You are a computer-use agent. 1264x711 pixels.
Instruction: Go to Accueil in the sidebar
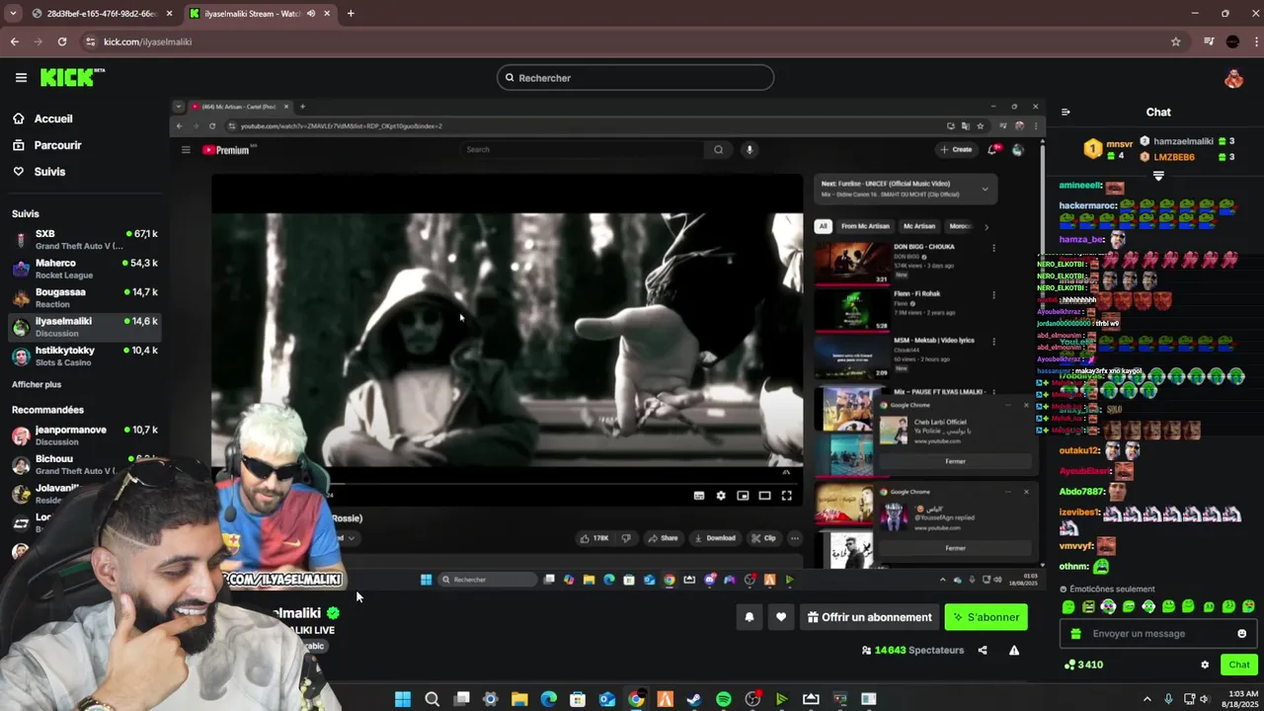[x=53, y=118]
